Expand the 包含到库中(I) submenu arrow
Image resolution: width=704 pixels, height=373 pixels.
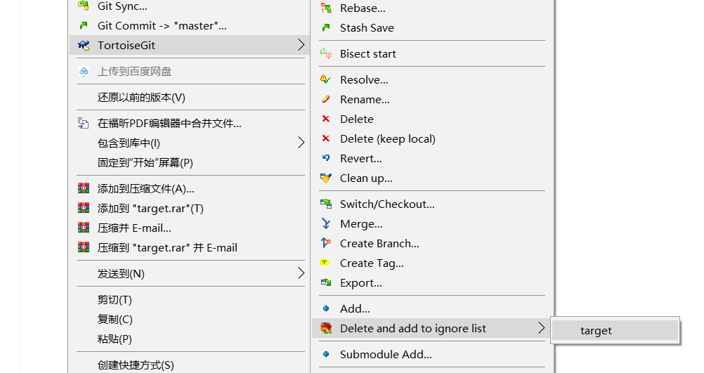click(301, 143)
